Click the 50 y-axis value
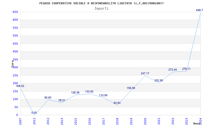The image size is (203, 126). pos(16,107)
